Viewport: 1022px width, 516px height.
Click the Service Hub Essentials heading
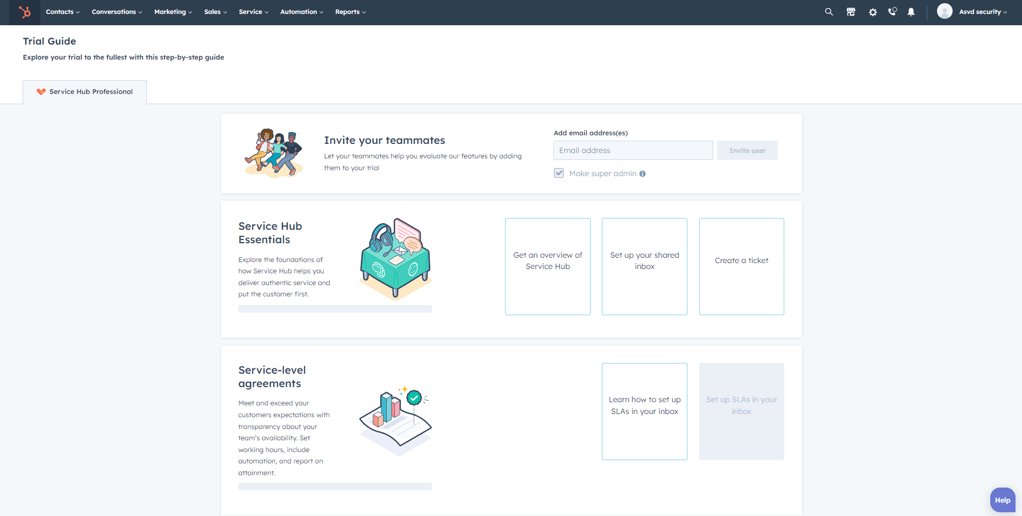point(270,233)
